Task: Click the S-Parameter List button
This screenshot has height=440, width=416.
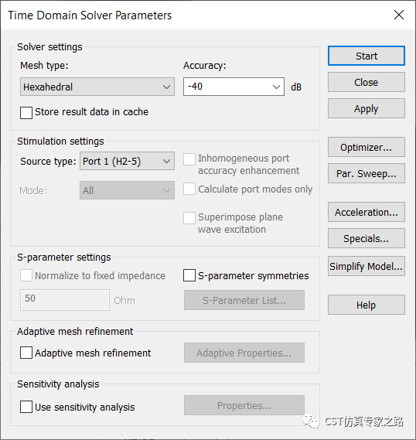Action: point(244,300)
